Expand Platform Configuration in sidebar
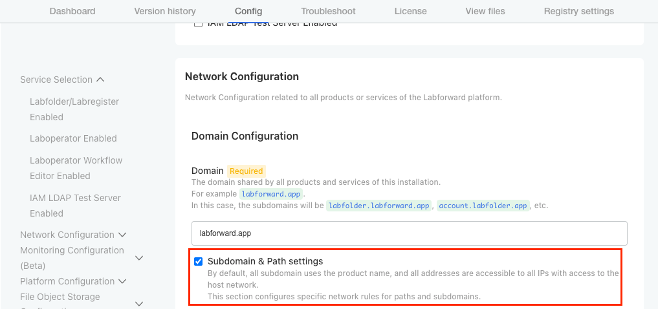Screen dimensions: 658x309 [122, 281]
